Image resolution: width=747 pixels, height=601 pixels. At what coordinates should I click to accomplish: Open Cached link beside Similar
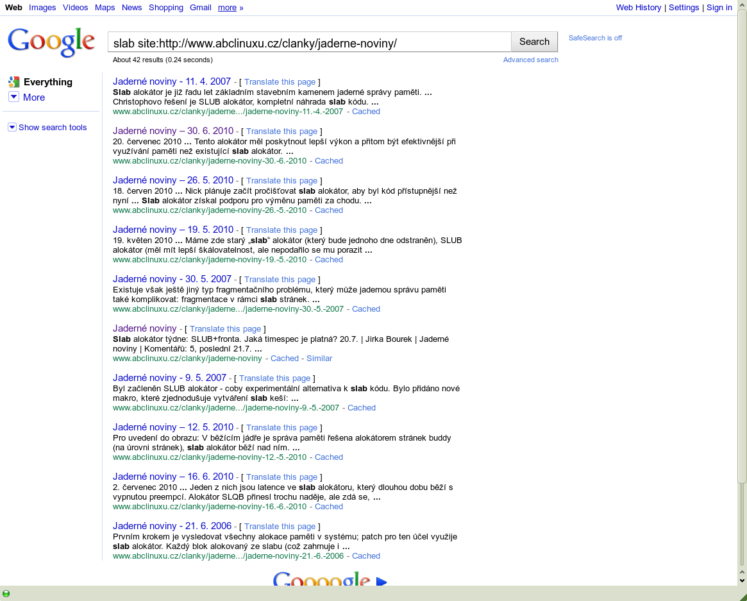pyautogui.click(x=285, y=359)
